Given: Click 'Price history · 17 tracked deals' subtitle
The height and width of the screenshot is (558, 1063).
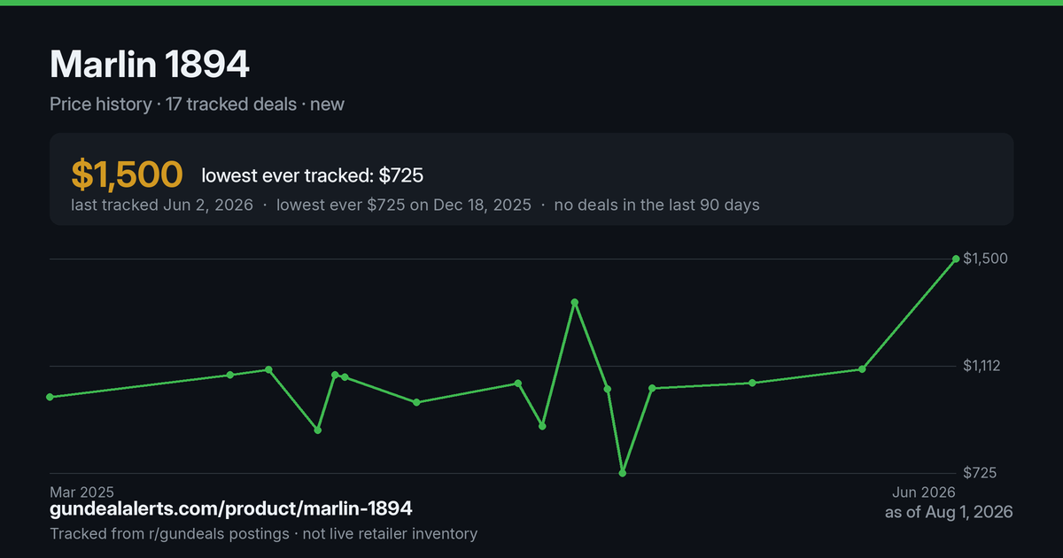Looking at the screenshot, I should 173,105.
